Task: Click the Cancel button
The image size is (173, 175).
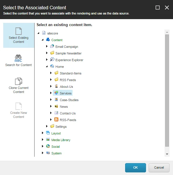Action: (x=159, y=168)
